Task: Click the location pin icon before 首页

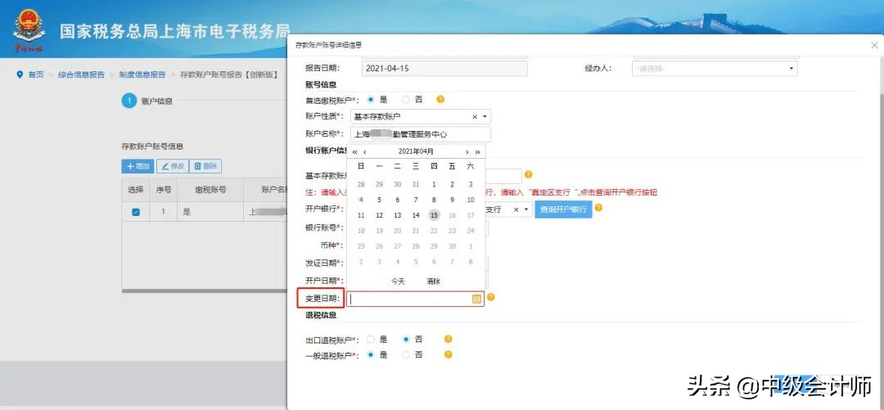Action: [x=20, y=75]
